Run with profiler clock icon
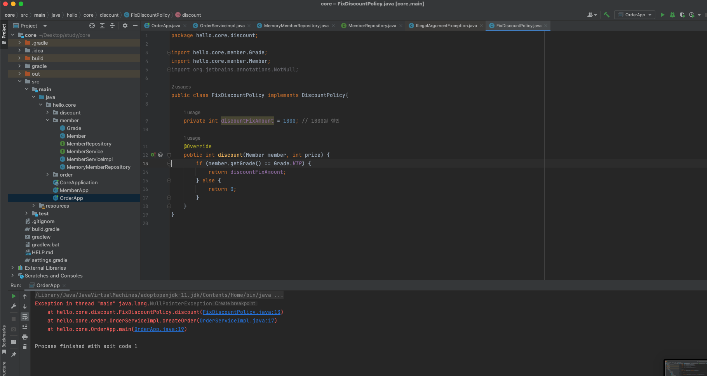 (692, 15)
